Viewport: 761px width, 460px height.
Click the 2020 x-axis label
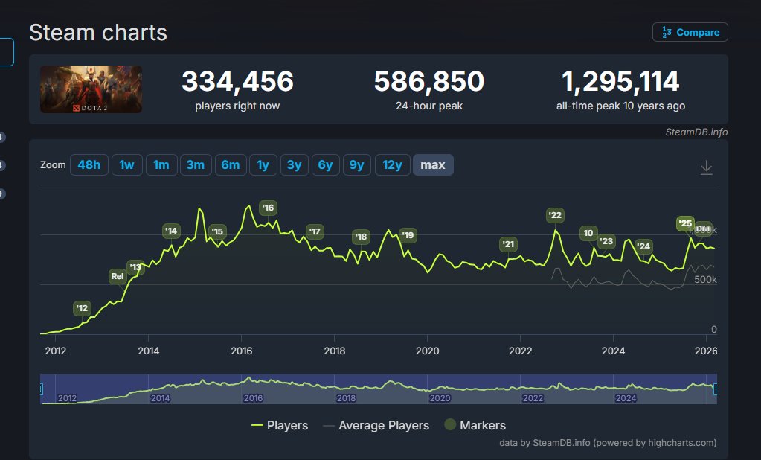[x=427, y=351]
